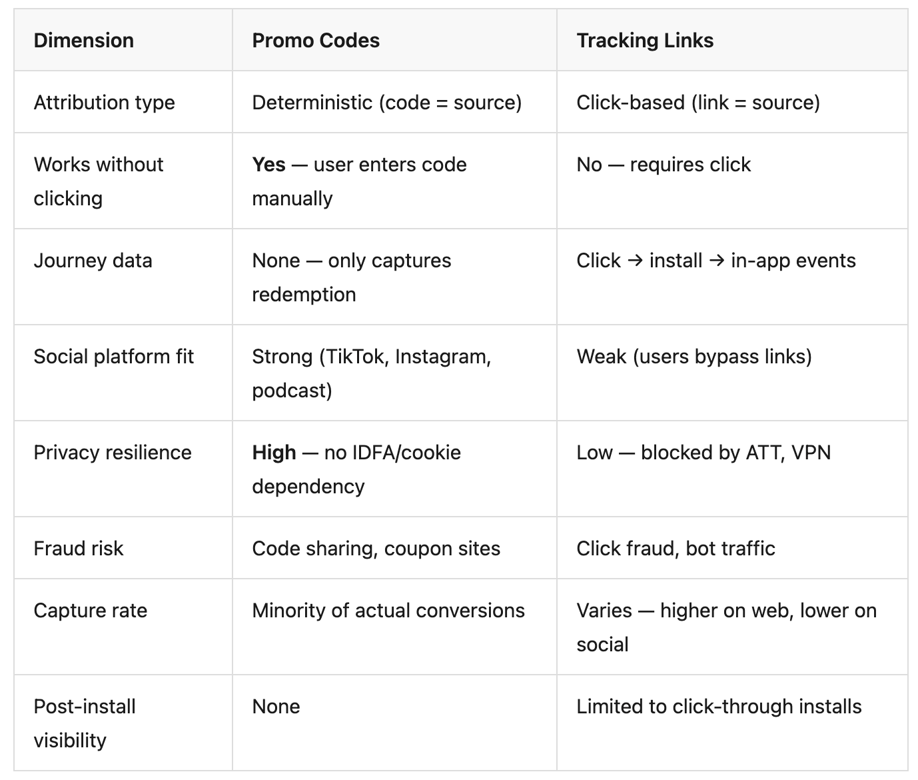Click the "Promo Codes" column header
The height and width of the screenshot is (780, 918).
316,41
